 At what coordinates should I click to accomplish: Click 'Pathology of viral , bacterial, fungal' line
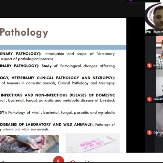coord(40,112)
